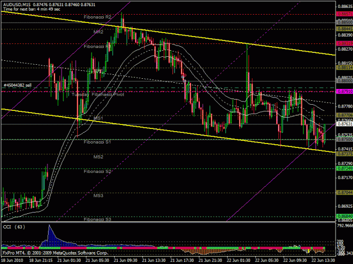Screen dimensions: 353x264
Task: Click the '21 Jun 09:30' time axis label
Action: [x=125, y=260]
